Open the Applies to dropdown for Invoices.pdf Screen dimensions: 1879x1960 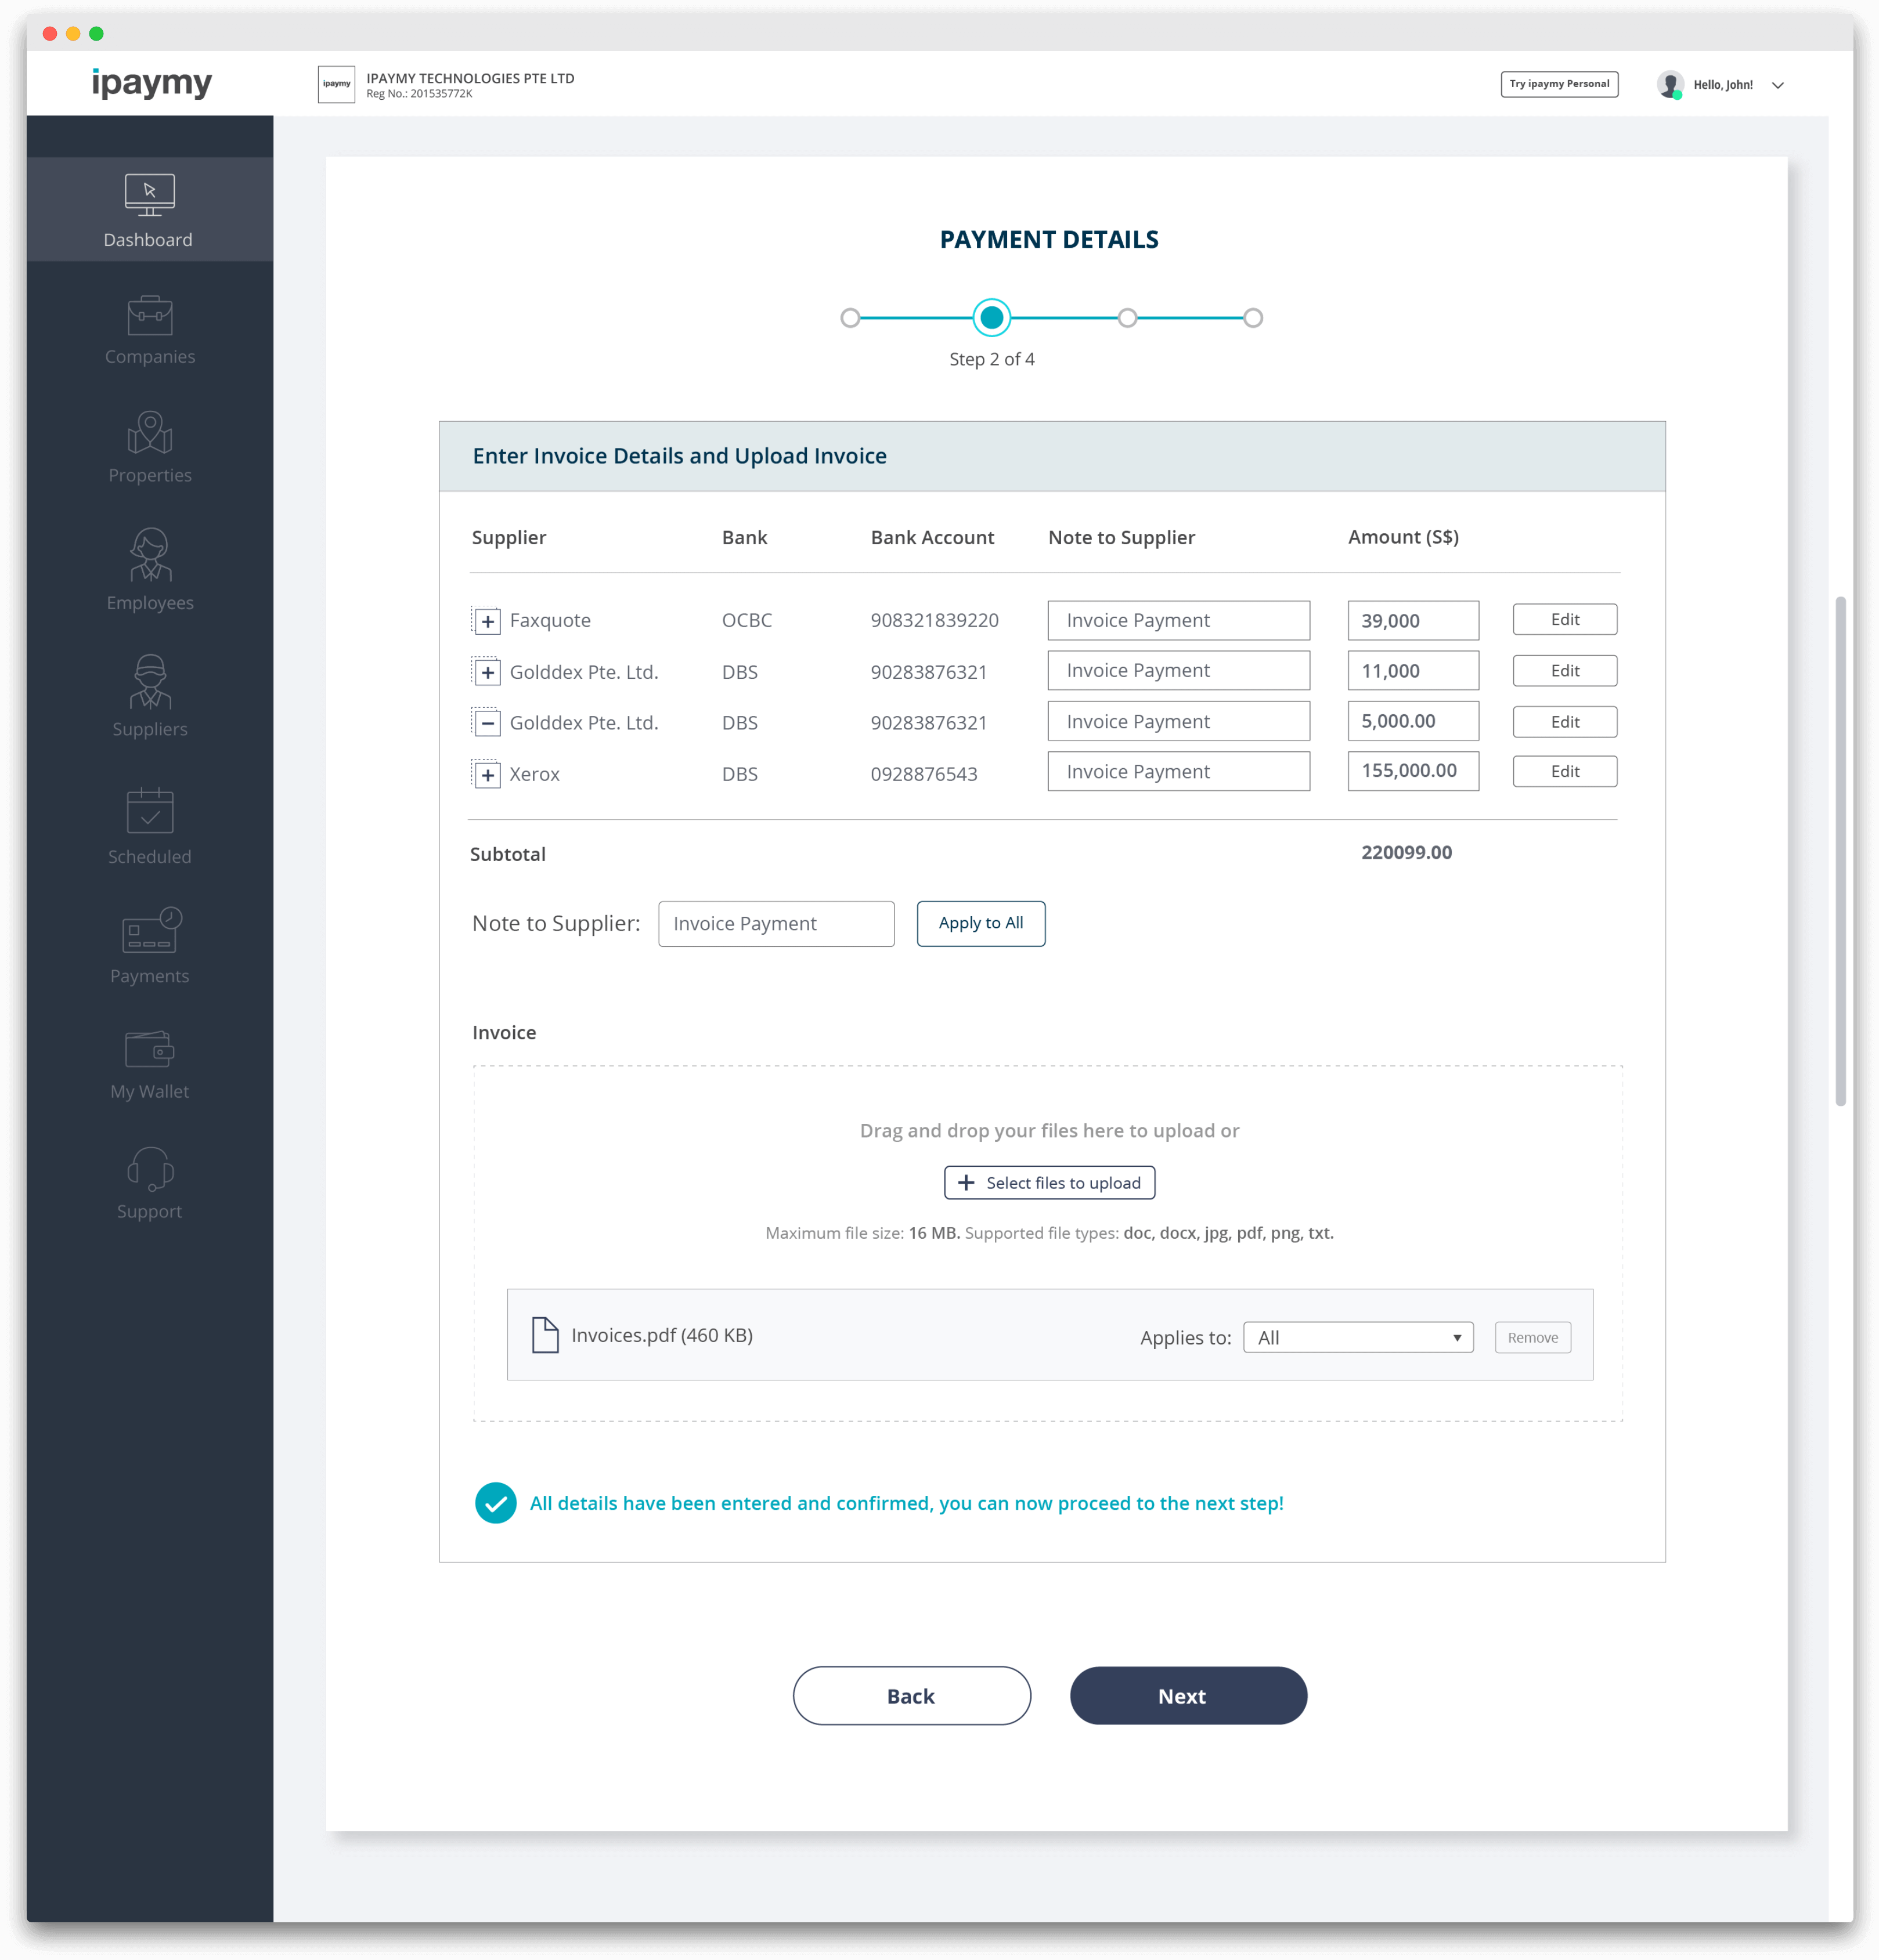tap(1357, 1336)
